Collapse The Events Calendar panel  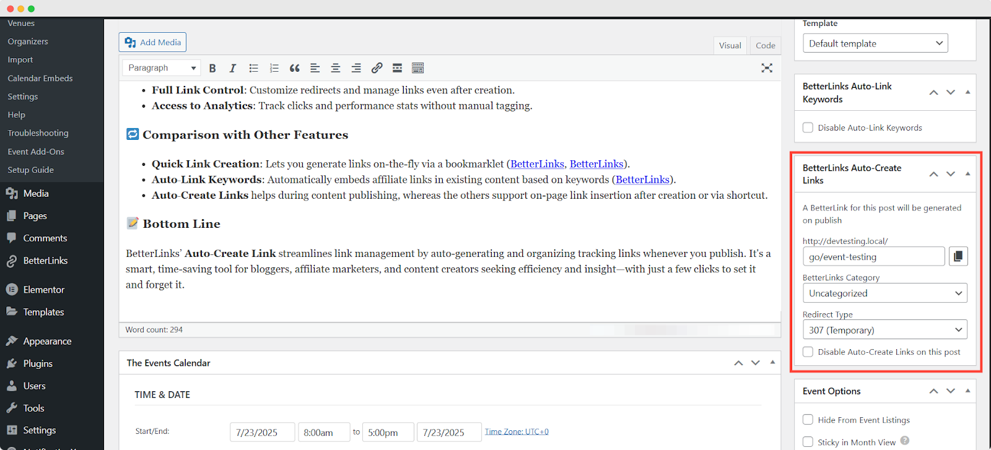[x=772, y=362]
